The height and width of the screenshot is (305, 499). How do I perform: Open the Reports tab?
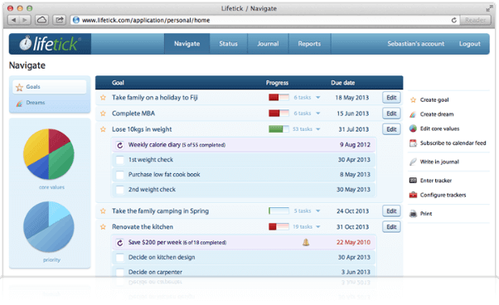(309, 44)
